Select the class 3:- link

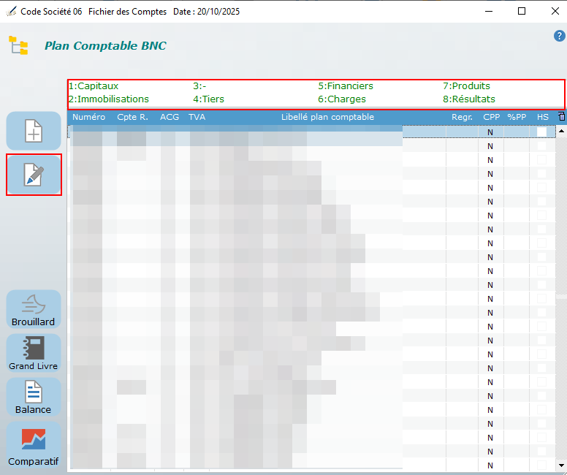[x=199, y=86]
